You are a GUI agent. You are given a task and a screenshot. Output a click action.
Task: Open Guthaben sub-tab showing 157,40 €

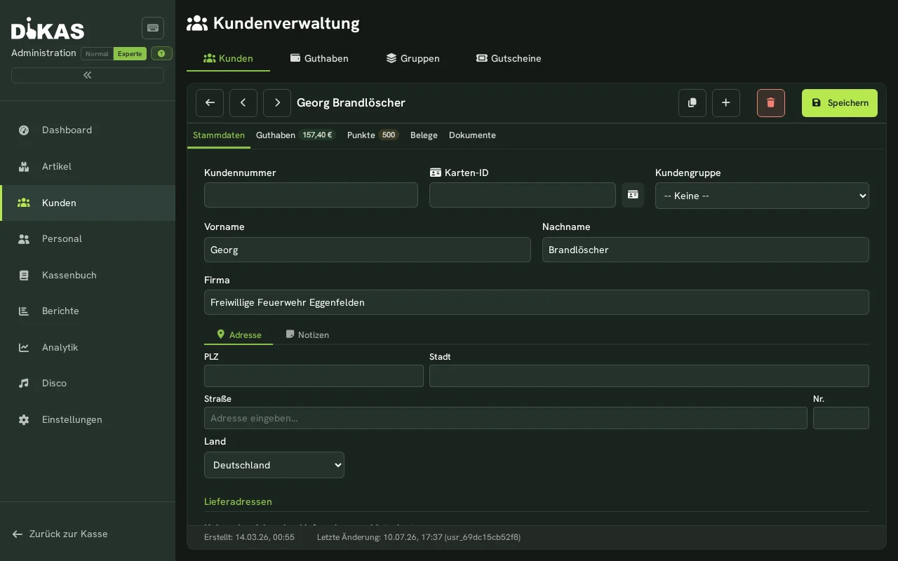pyautogui.click(x=296, y=135)
